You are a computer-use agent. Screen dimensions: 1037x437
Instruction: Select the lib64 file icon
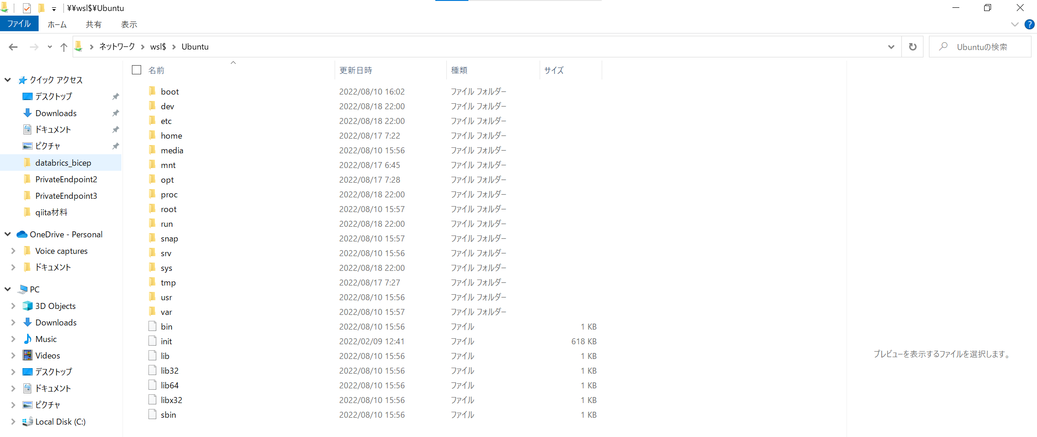[152, 385]
